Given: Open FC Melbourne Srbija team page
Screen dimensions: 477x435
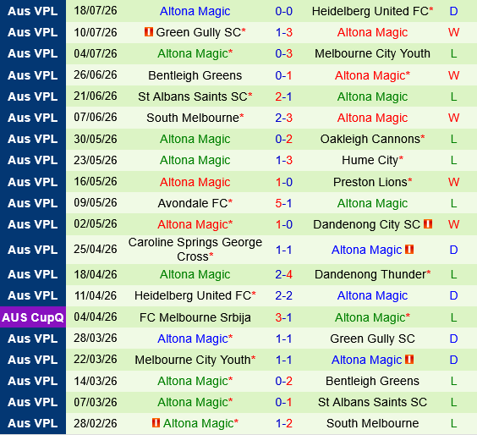Looking at the screenshot, I should click(195, 317).
